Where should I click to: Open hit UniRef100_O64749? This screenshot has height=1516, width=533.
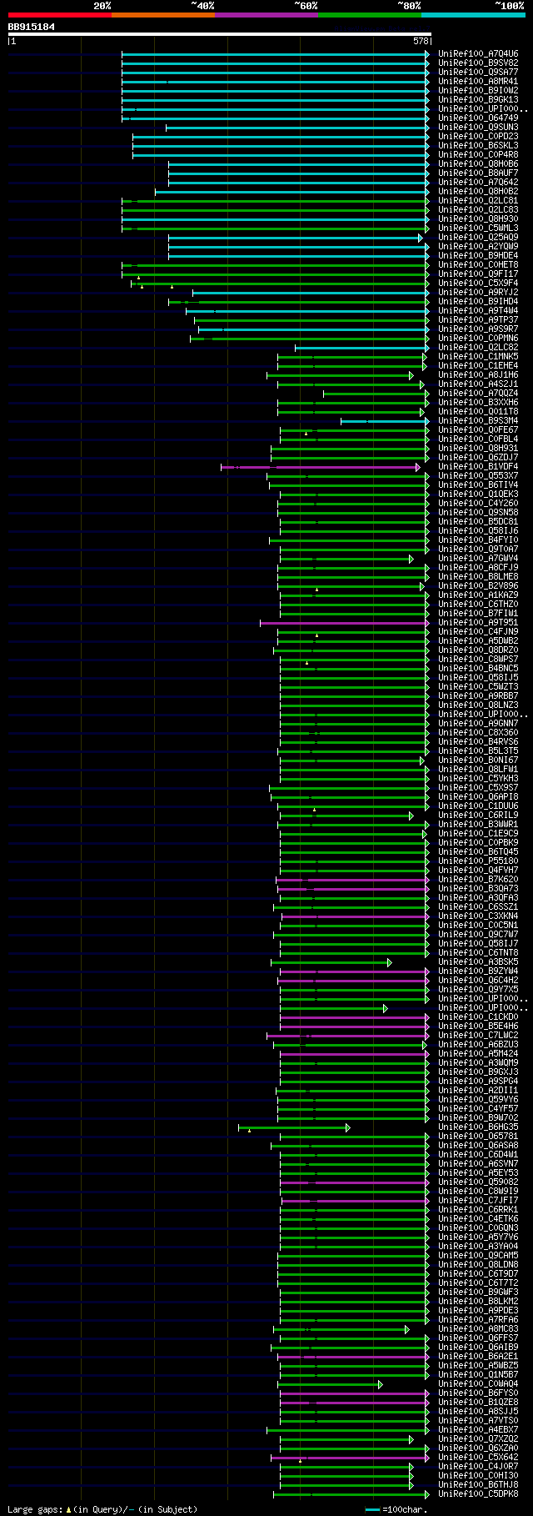pyautogui.click(x=478, y=118)
